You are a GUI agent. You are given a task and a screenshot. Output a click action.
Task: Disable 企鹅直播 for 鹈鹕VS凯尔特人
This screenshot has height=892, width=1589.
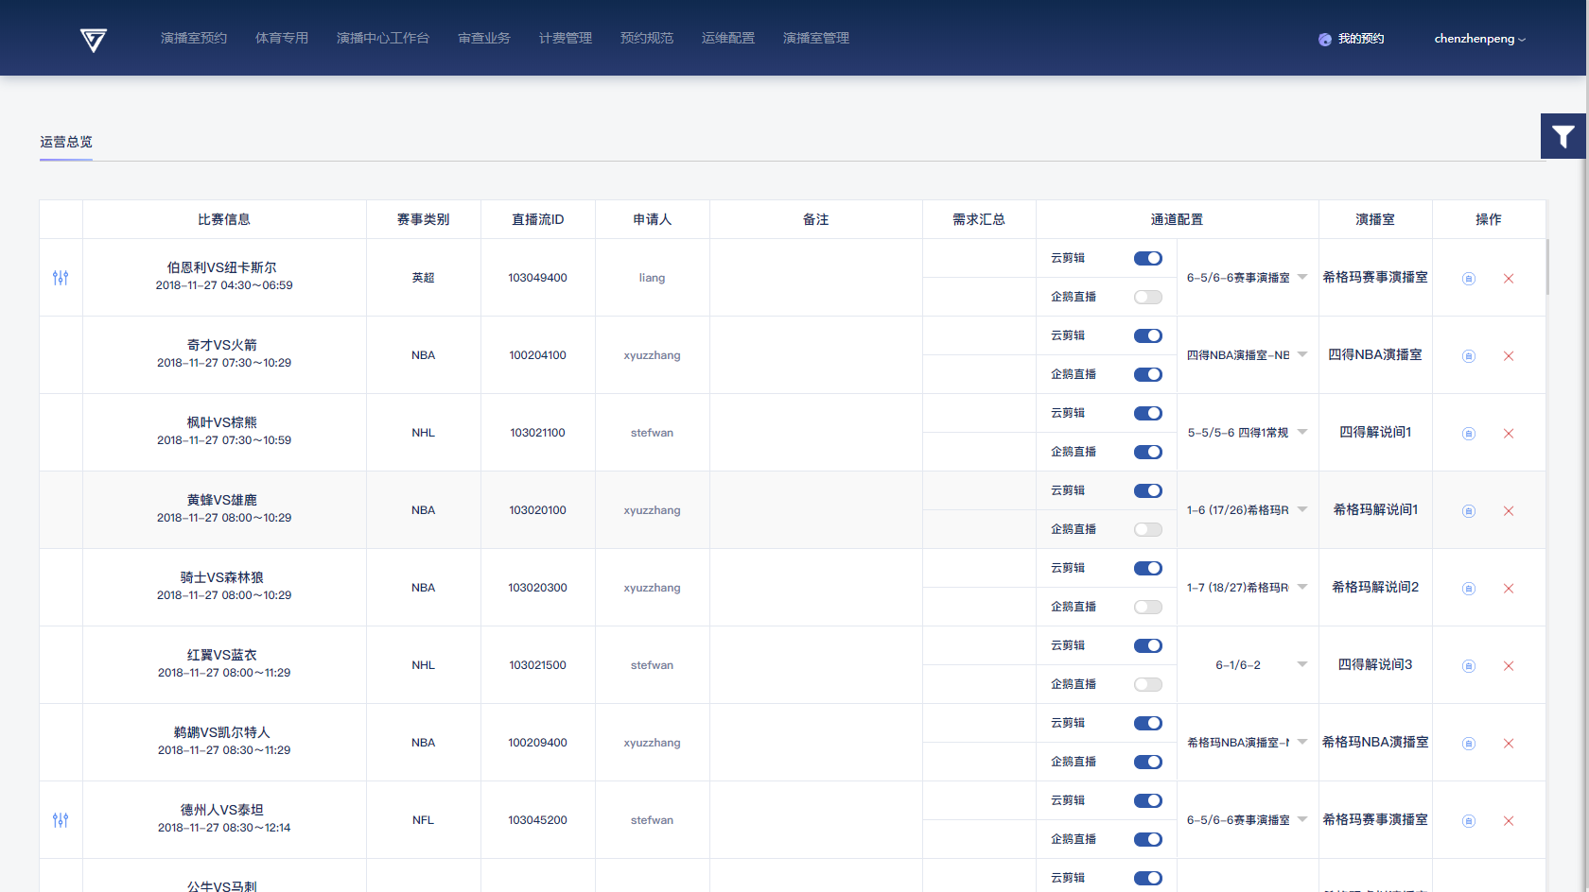(1148, 762)
